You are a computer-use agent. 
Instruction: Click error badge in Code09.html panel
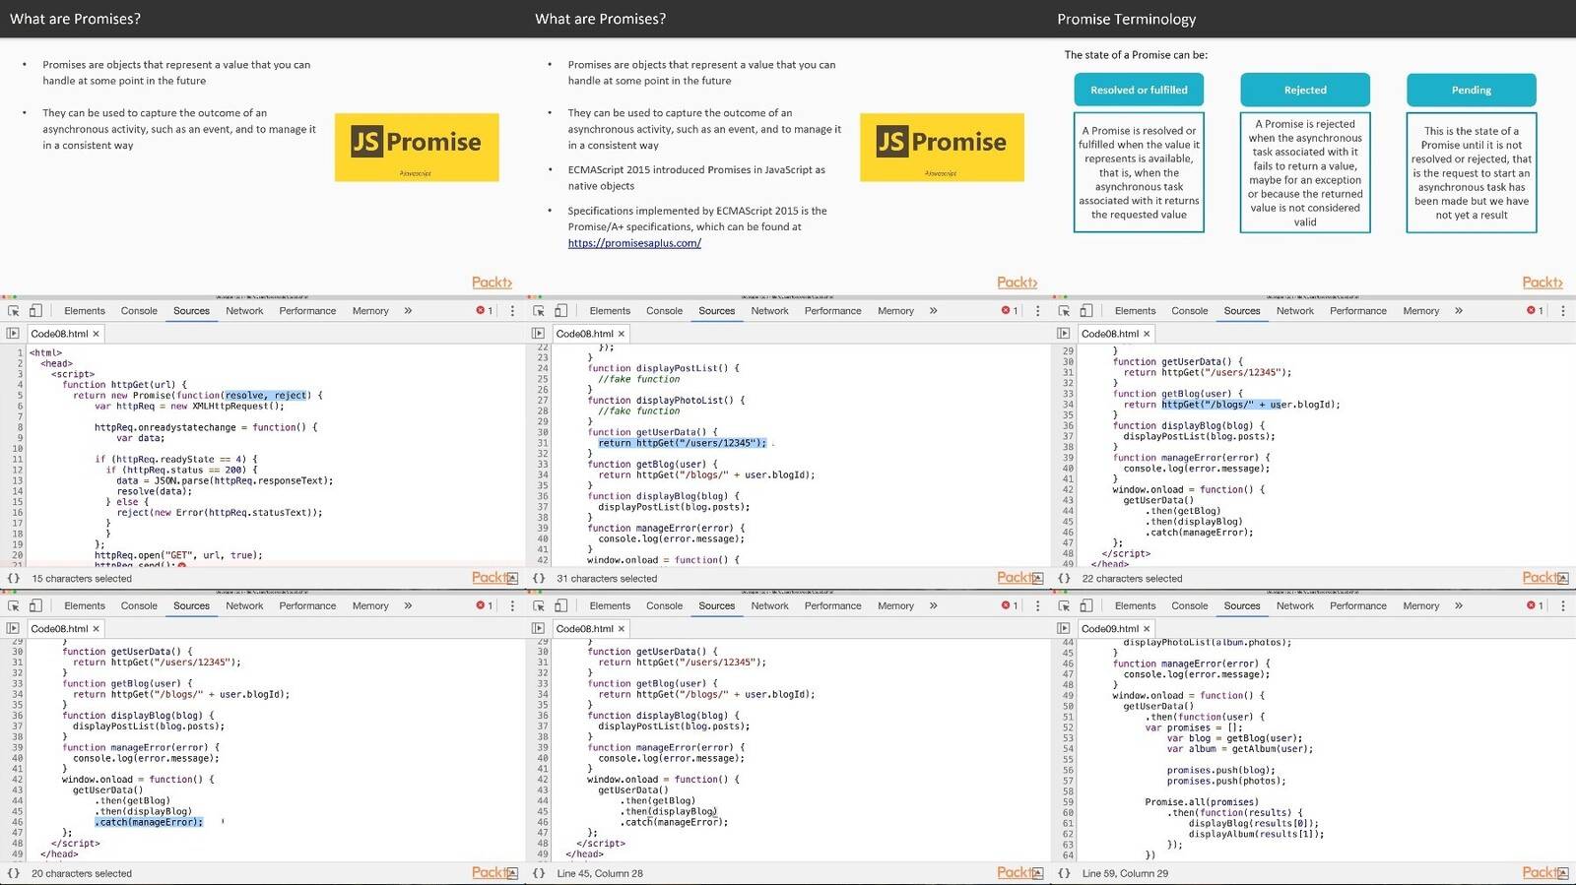point(1535,605)
